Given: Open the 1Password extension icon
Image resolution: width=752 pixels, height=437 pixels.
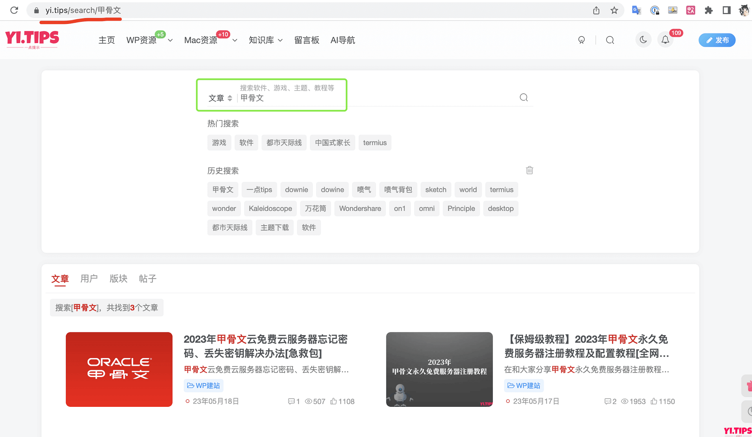Looking at the screenshot, I should click(655, 10).
